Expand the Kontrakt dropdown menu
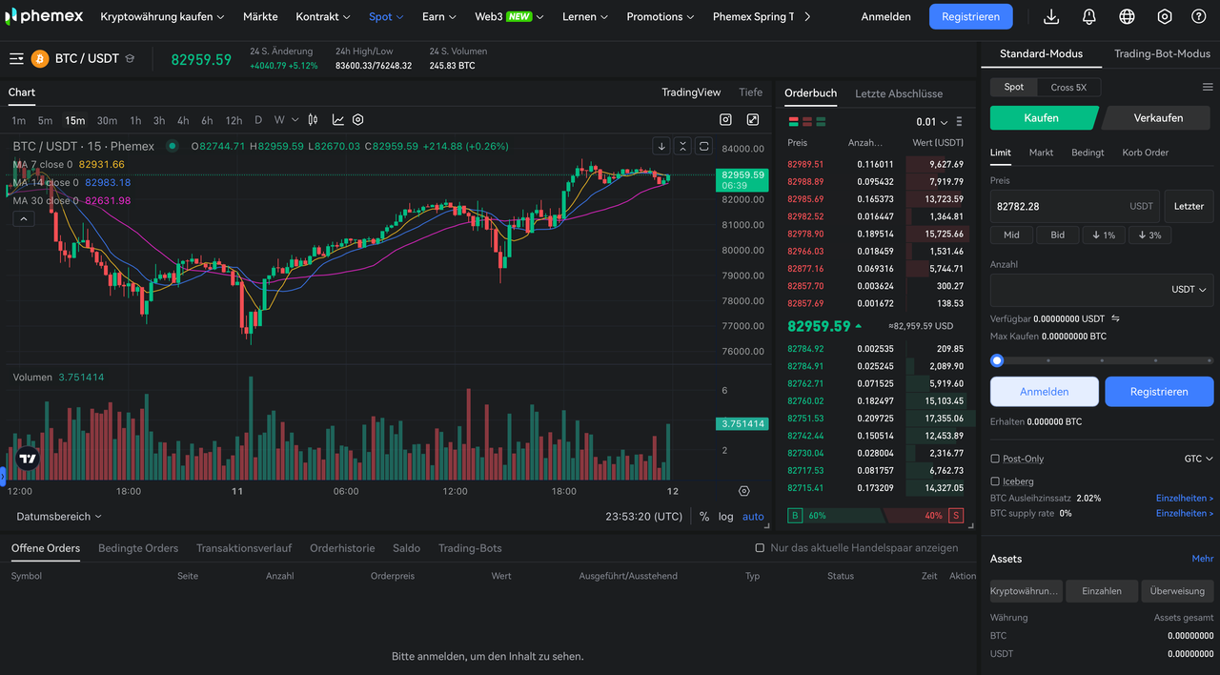1220x675 pixels. pyautogui.click(x=323, y=17)
